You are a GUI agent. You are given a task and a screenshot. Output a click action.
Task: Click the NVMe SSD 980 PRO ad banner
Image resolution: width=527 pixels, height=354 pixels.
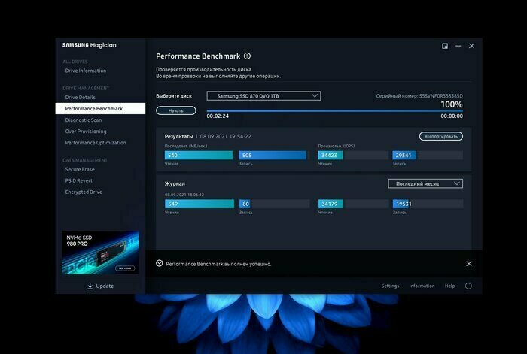coord(100,253)
